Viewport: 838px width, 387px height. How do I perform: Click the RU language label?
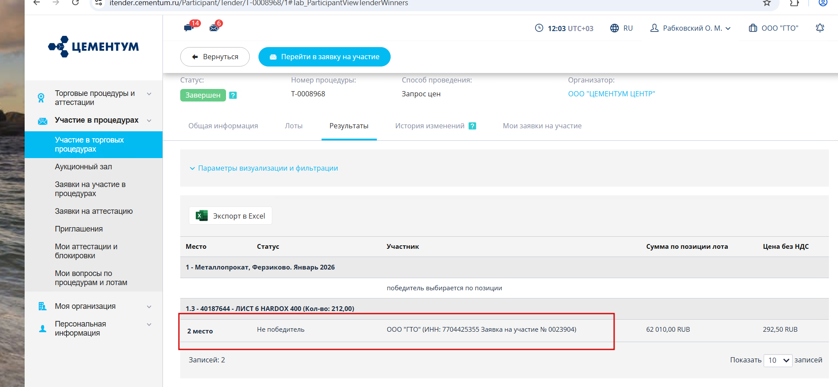coord(628,28)
